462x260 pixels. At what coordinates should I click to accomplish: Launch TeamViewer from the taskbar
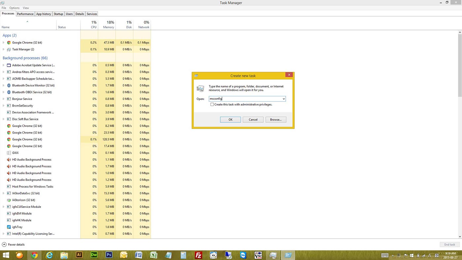(x=243, y=255)
